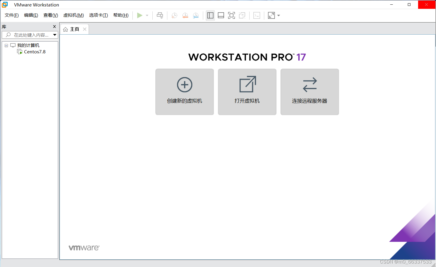Toggle the Show Library sidebar icon
This screenshot has height=267, width=436.
point(210,16)
